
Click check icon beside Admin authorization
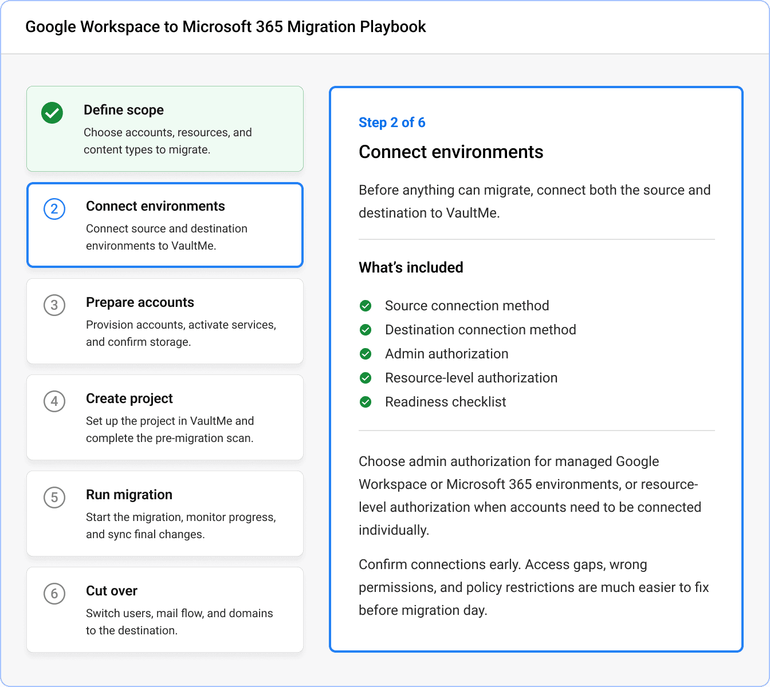pos(366,354)
